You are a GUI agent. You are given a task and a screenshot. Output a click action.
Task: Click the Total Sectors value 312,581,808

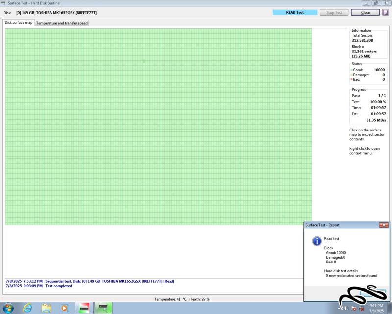(x=362, y=40)
